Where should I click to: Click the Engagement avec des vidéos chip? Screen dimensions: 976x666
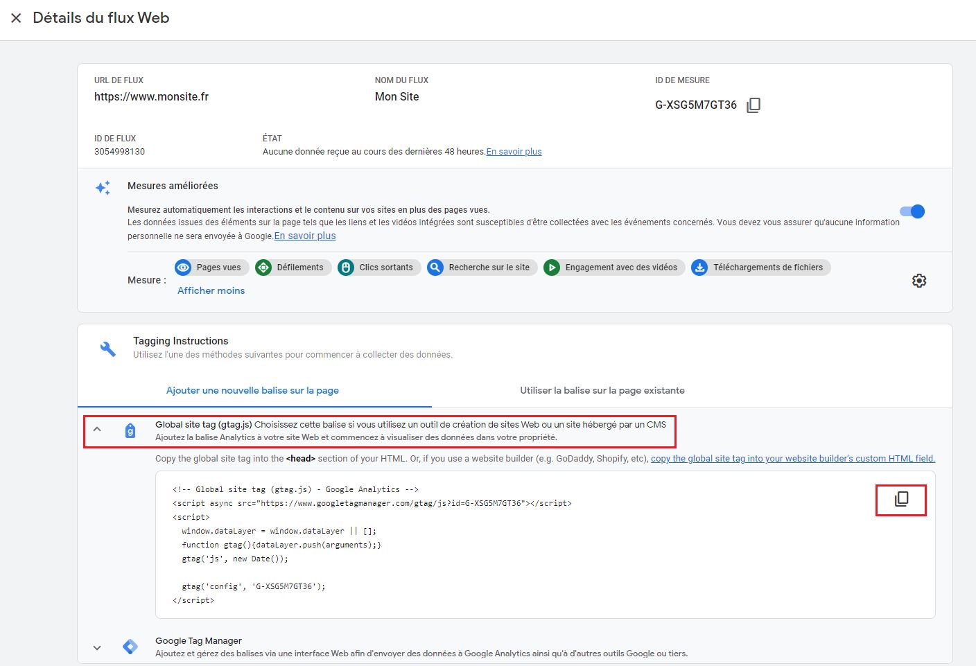click(613, 268)
